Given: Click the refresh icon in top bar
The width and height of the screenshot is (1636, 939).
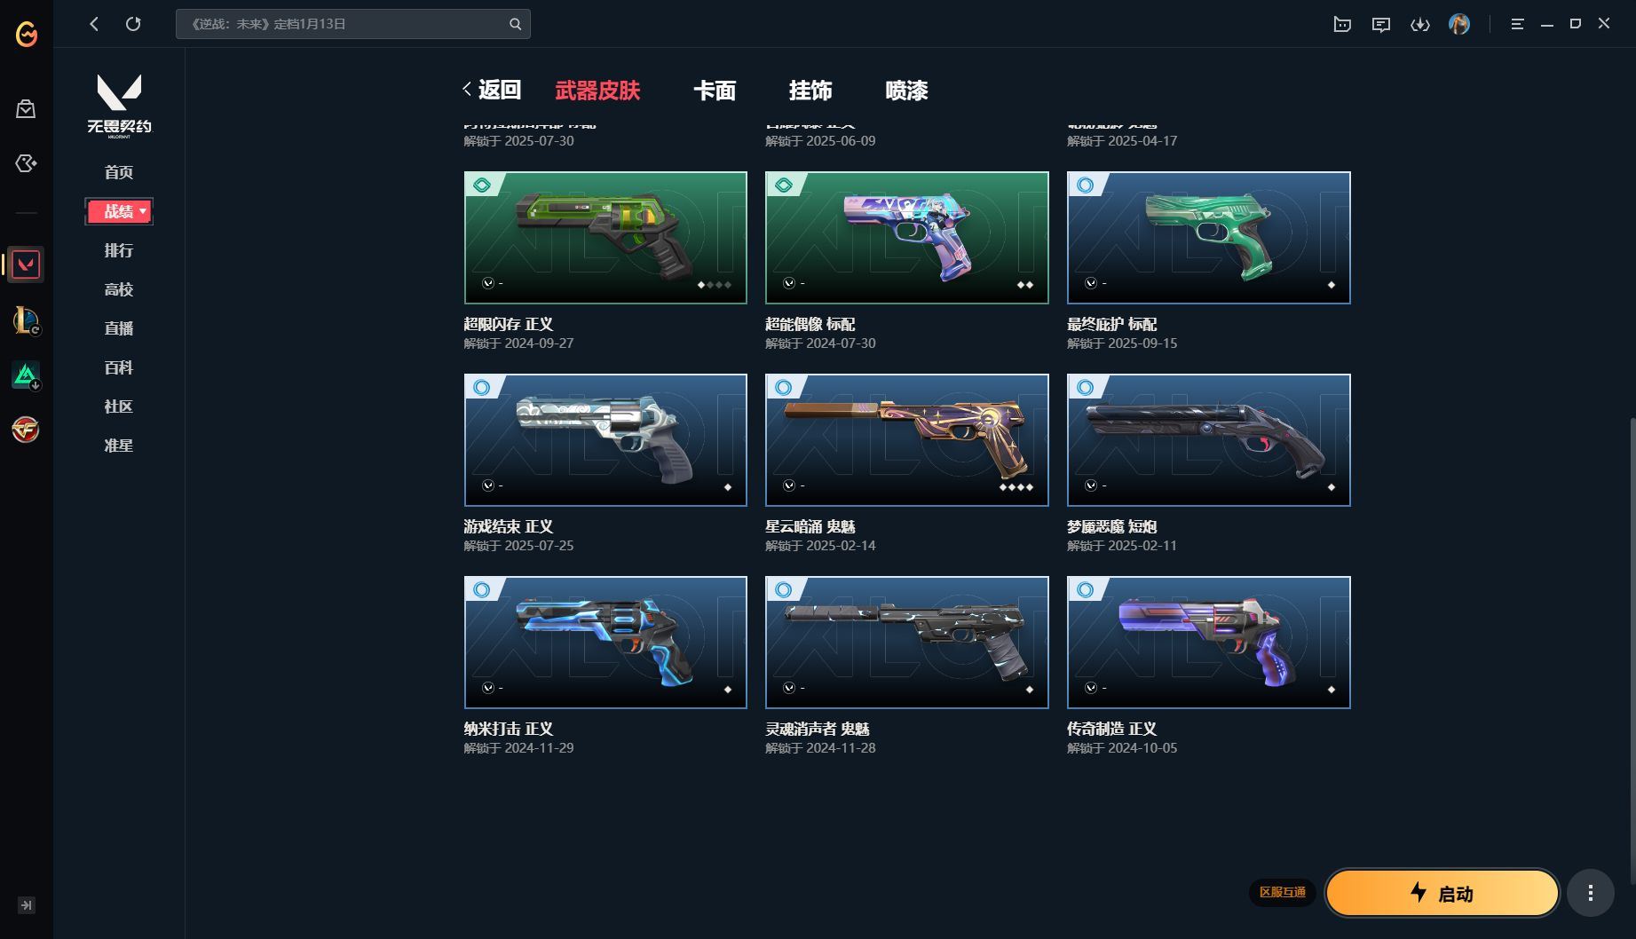Looking at the screenshot, I should [x=133, y=24].
